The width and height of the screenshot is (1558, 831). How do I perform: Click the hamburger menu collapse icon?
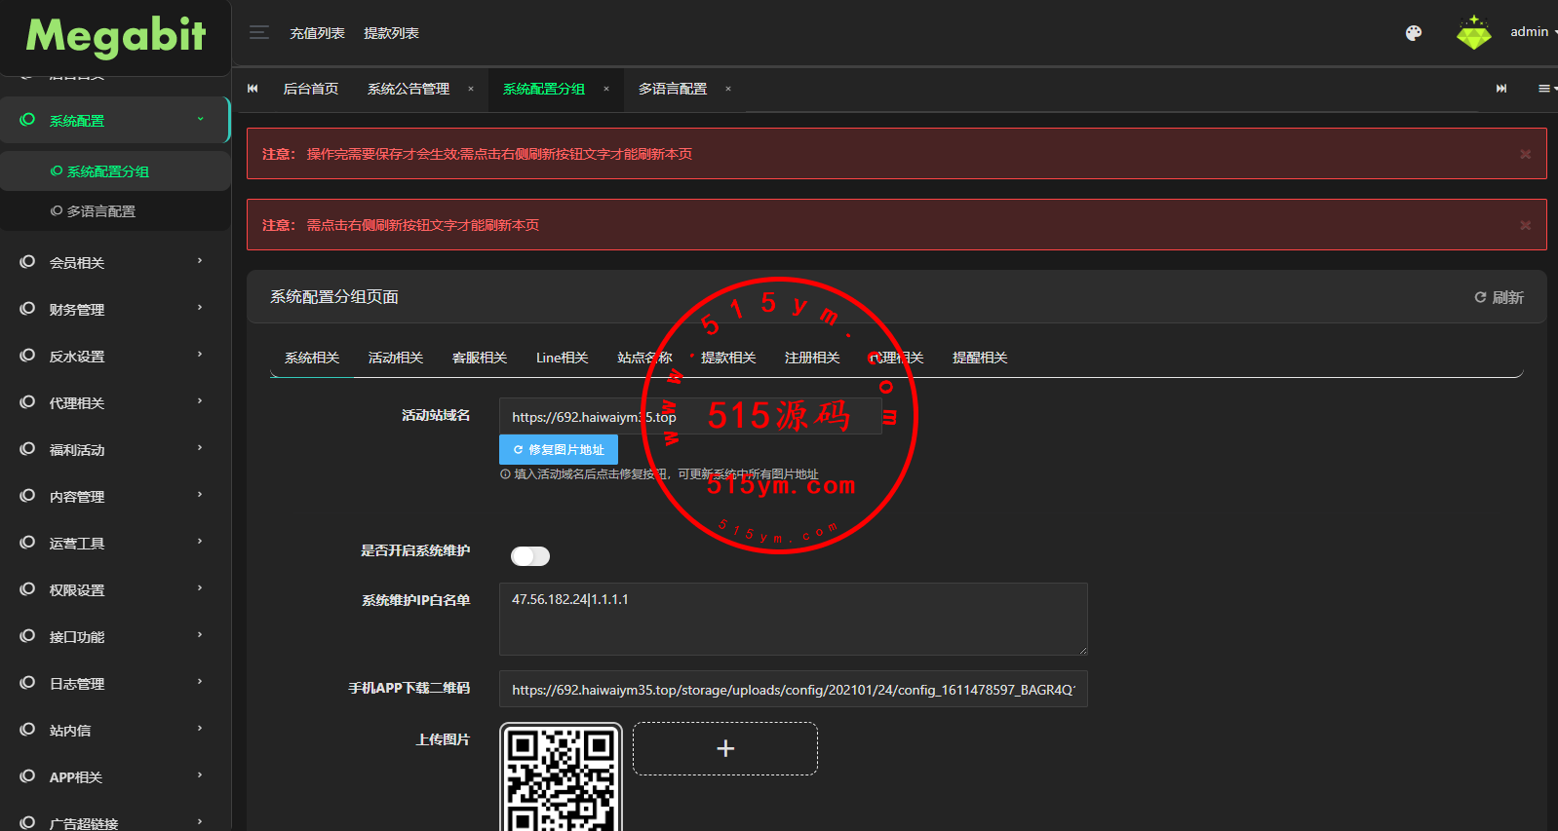point(258,33)
